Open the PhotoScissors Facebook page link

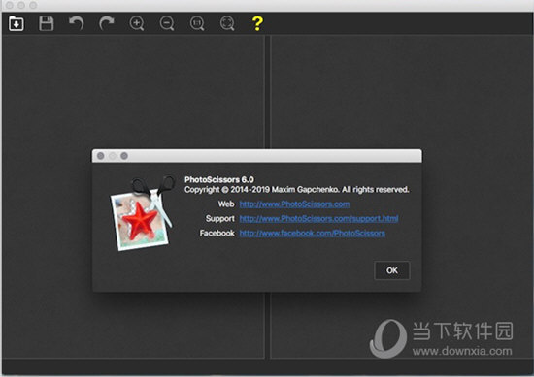click(x=313, y=234)
